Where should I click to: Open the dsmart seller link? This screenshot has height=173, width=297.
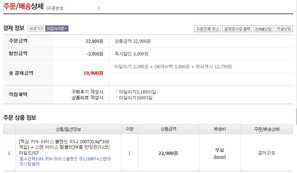point(219,157)
